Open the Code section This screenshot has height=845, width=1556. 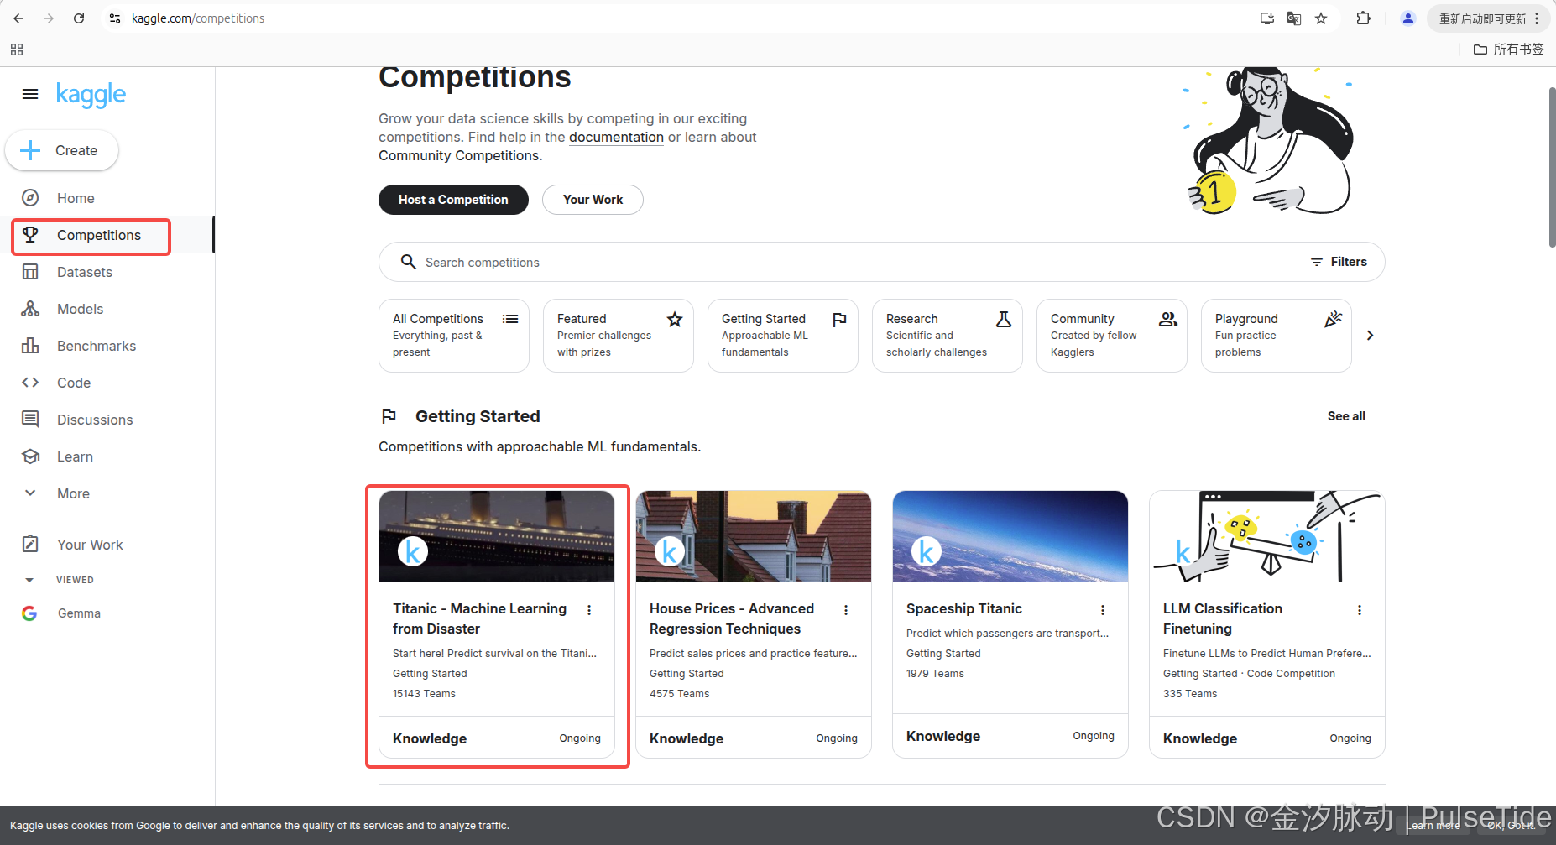74,383
